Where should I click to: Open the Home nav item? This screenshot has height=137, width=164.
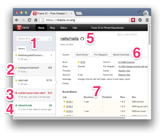pyautogui.click(x=41, y=28)
